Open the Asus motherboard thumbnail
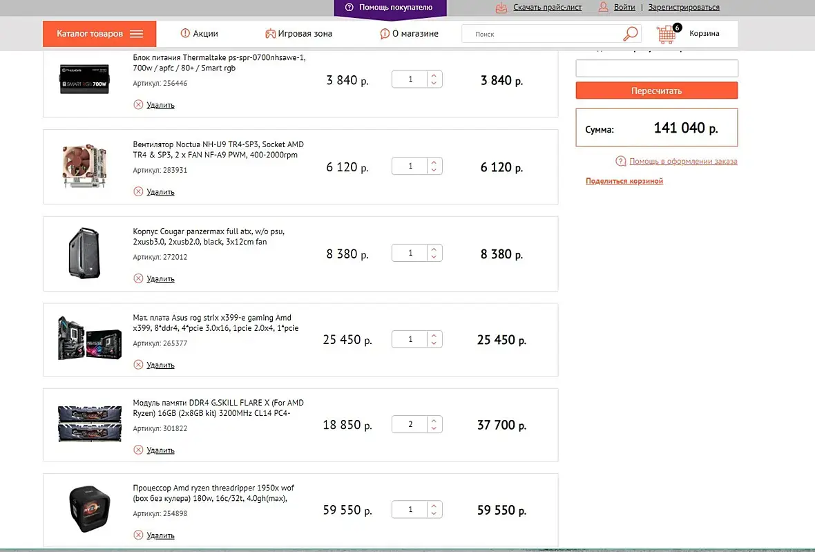 (x=89, y=338)
